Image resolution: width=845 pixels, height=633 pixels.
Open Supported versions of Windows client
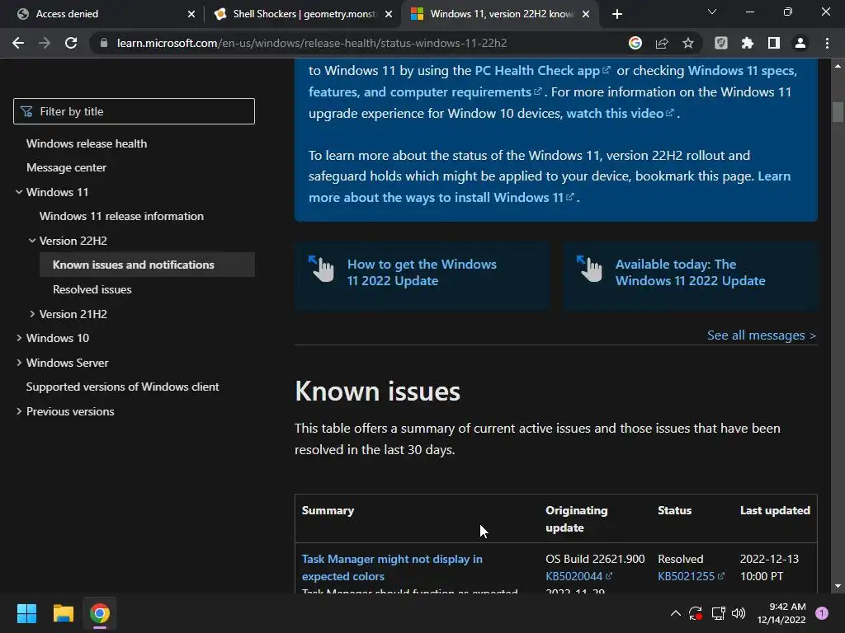click(x=122, y=387)
